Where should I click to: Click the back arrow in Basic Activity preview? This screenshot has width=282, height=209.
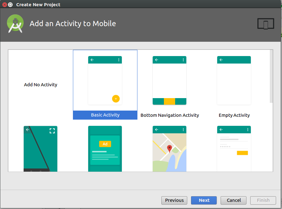click(x=92, y=60)
